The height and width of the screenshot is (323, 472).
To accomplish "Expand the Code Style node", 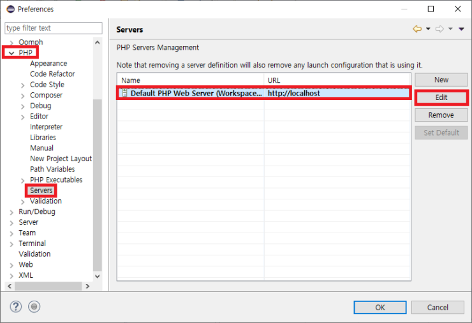I will (24, 85).
